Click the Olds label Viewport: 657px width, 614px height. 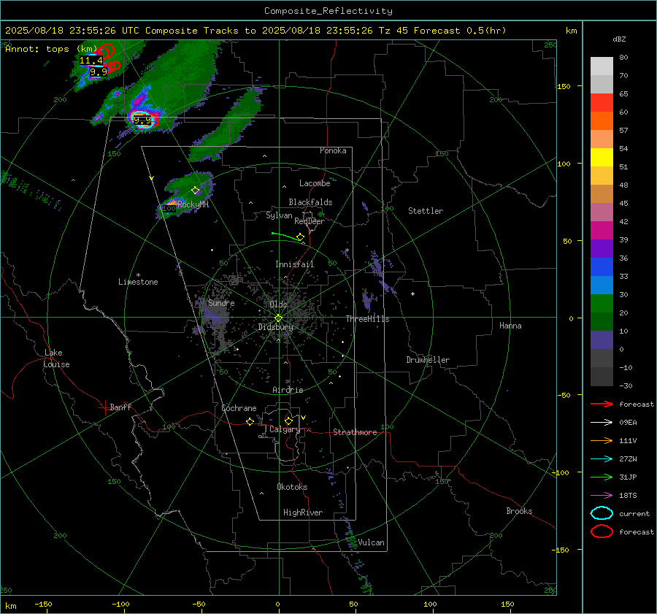tap(278, 304)
